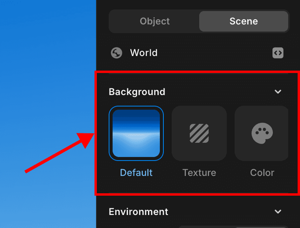The image size is (300, 228).
Task: Click the blue selection outline around Default
Action: tap(109, 133)
